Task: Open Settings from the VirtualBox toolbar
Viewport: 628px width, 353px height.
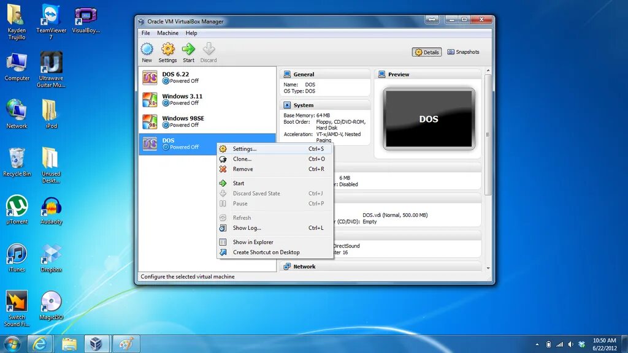Action: [x=167, y=53]
